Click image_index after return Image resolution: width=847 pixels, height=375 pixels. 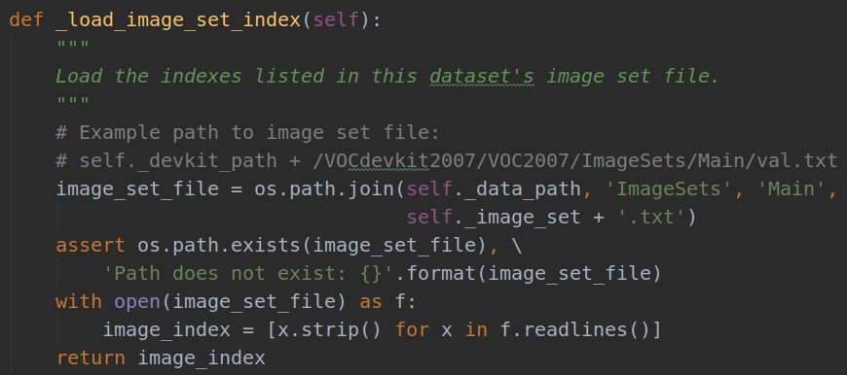point(202,358)
